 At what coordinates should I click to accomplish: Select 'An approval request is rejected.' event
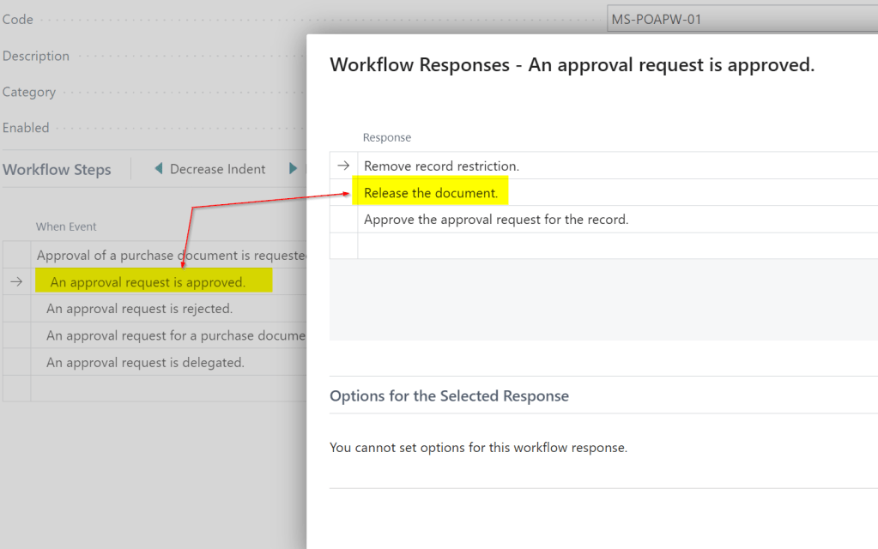(x=139, y=309)
